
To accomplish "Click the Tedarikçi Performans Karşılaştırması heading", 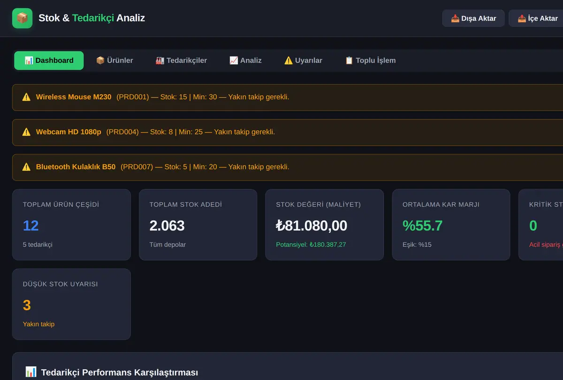I will click(120, 373).
